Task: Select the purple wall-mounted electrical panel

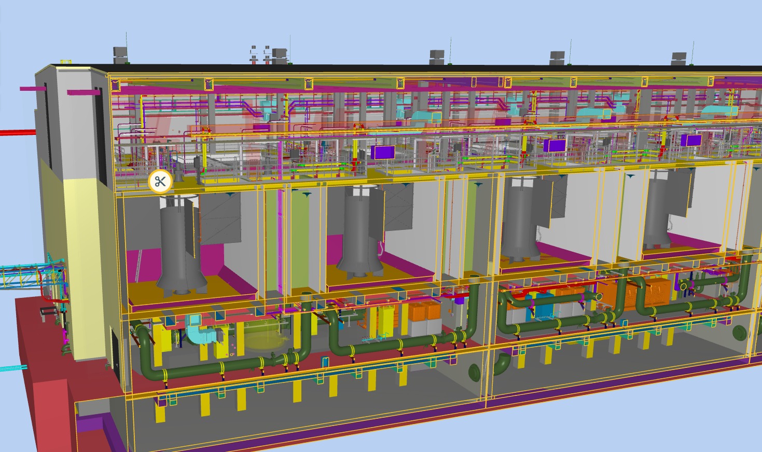Action: point(382,151)
